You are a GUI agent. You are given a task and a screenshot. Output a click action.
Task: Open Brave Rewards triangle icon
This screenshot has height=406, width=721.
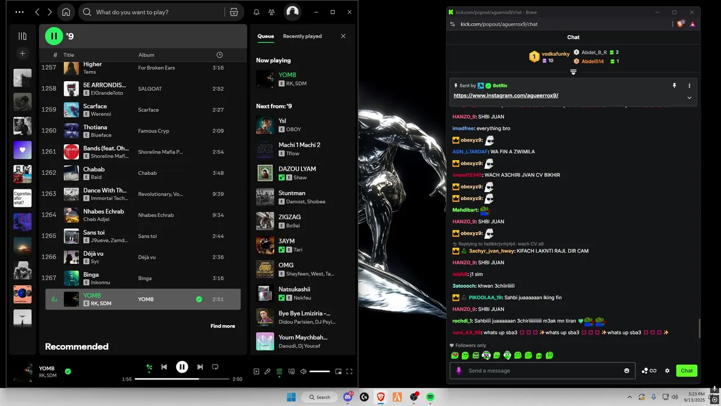coord(692,24)
